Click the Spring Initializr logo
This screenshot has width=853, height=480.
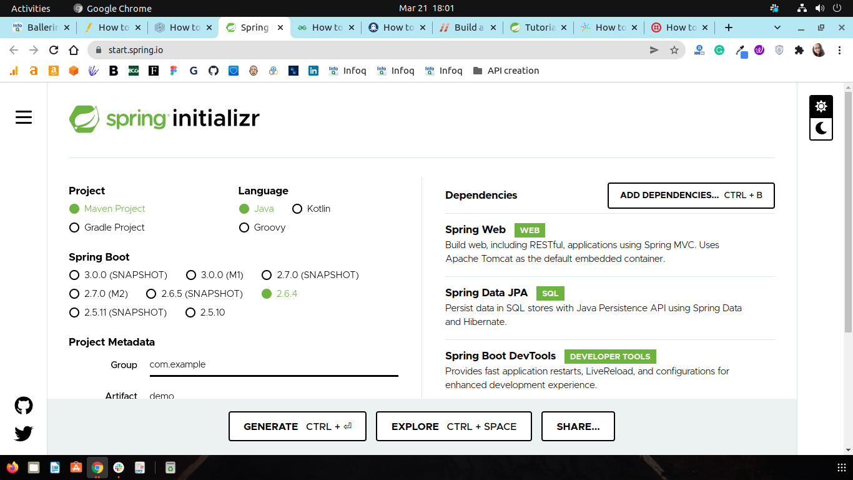point(164,118)
